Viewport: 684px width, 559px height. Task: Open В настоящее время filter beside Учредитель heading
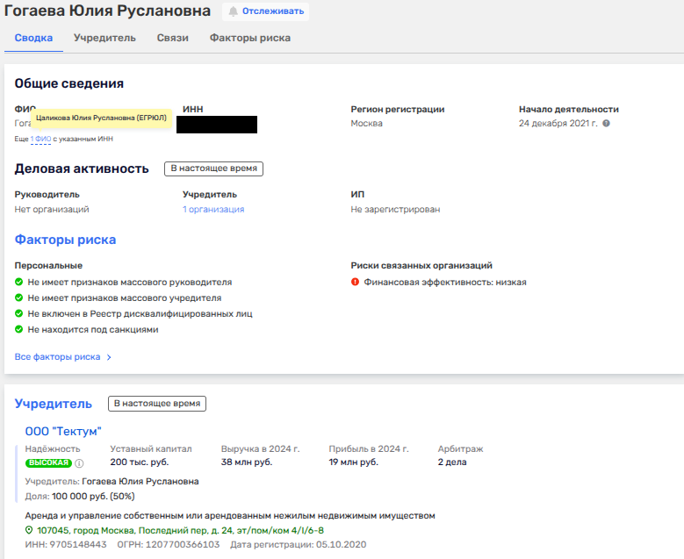157,404
